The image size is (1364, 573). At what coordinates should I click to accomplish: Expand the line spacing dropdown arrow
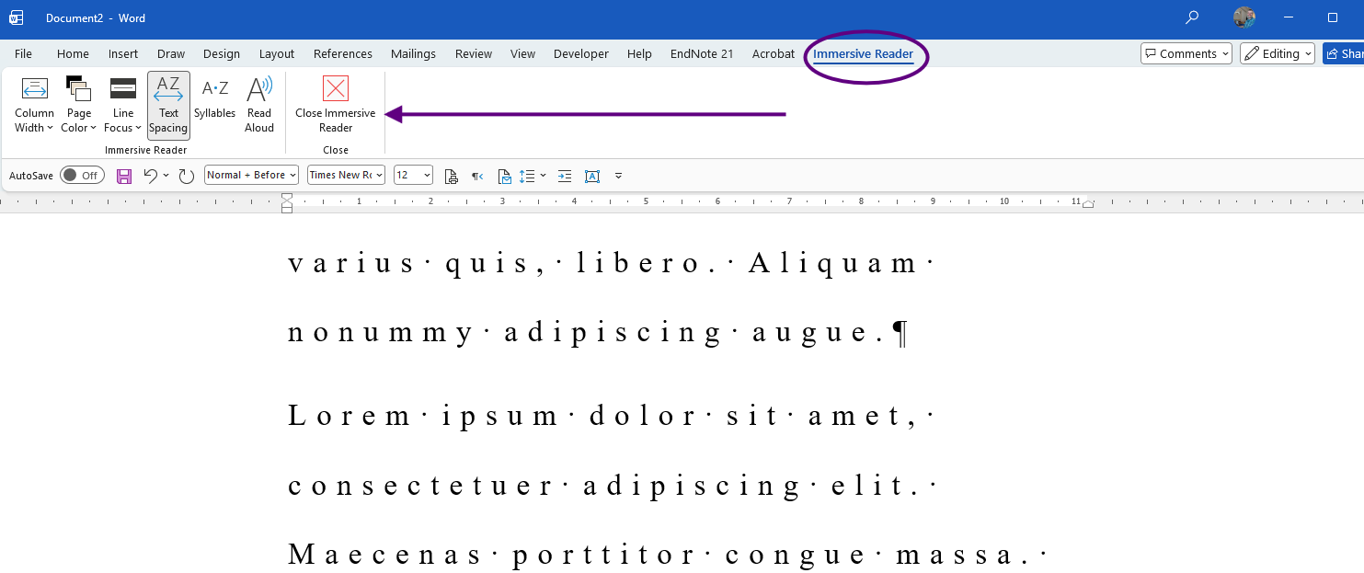click(543, 175)
